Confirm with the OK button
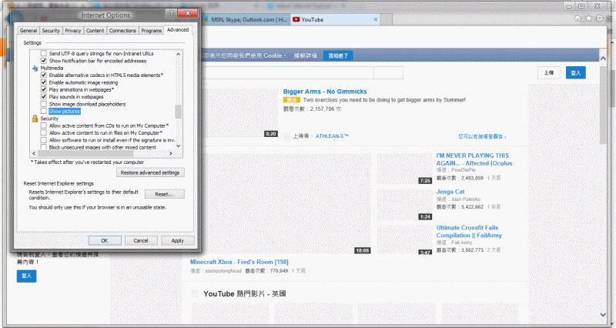Screen dimensions: 616x328 (104, 240)
